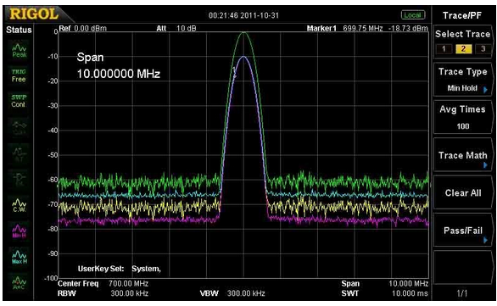Click the bottom Span 10.000 MHz value

point(409,283)
